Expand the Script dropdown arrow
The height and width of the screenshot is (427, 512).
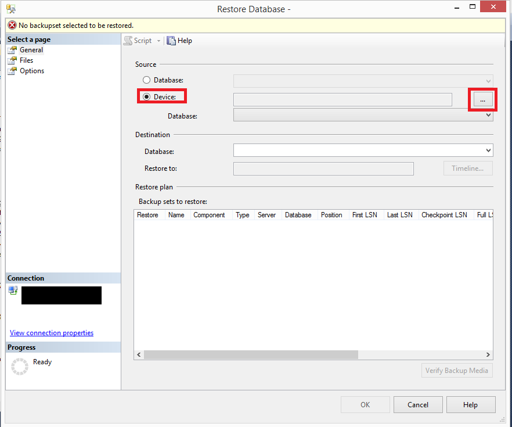pos(158,41)
